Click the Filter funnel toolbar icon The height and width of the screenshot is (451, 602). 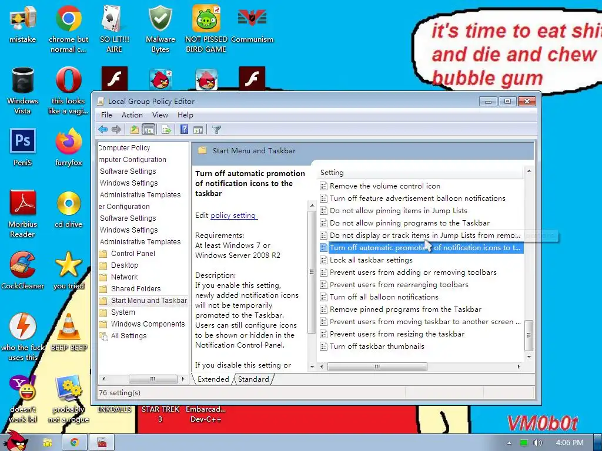pyautogui.click(x=216, y=130)
